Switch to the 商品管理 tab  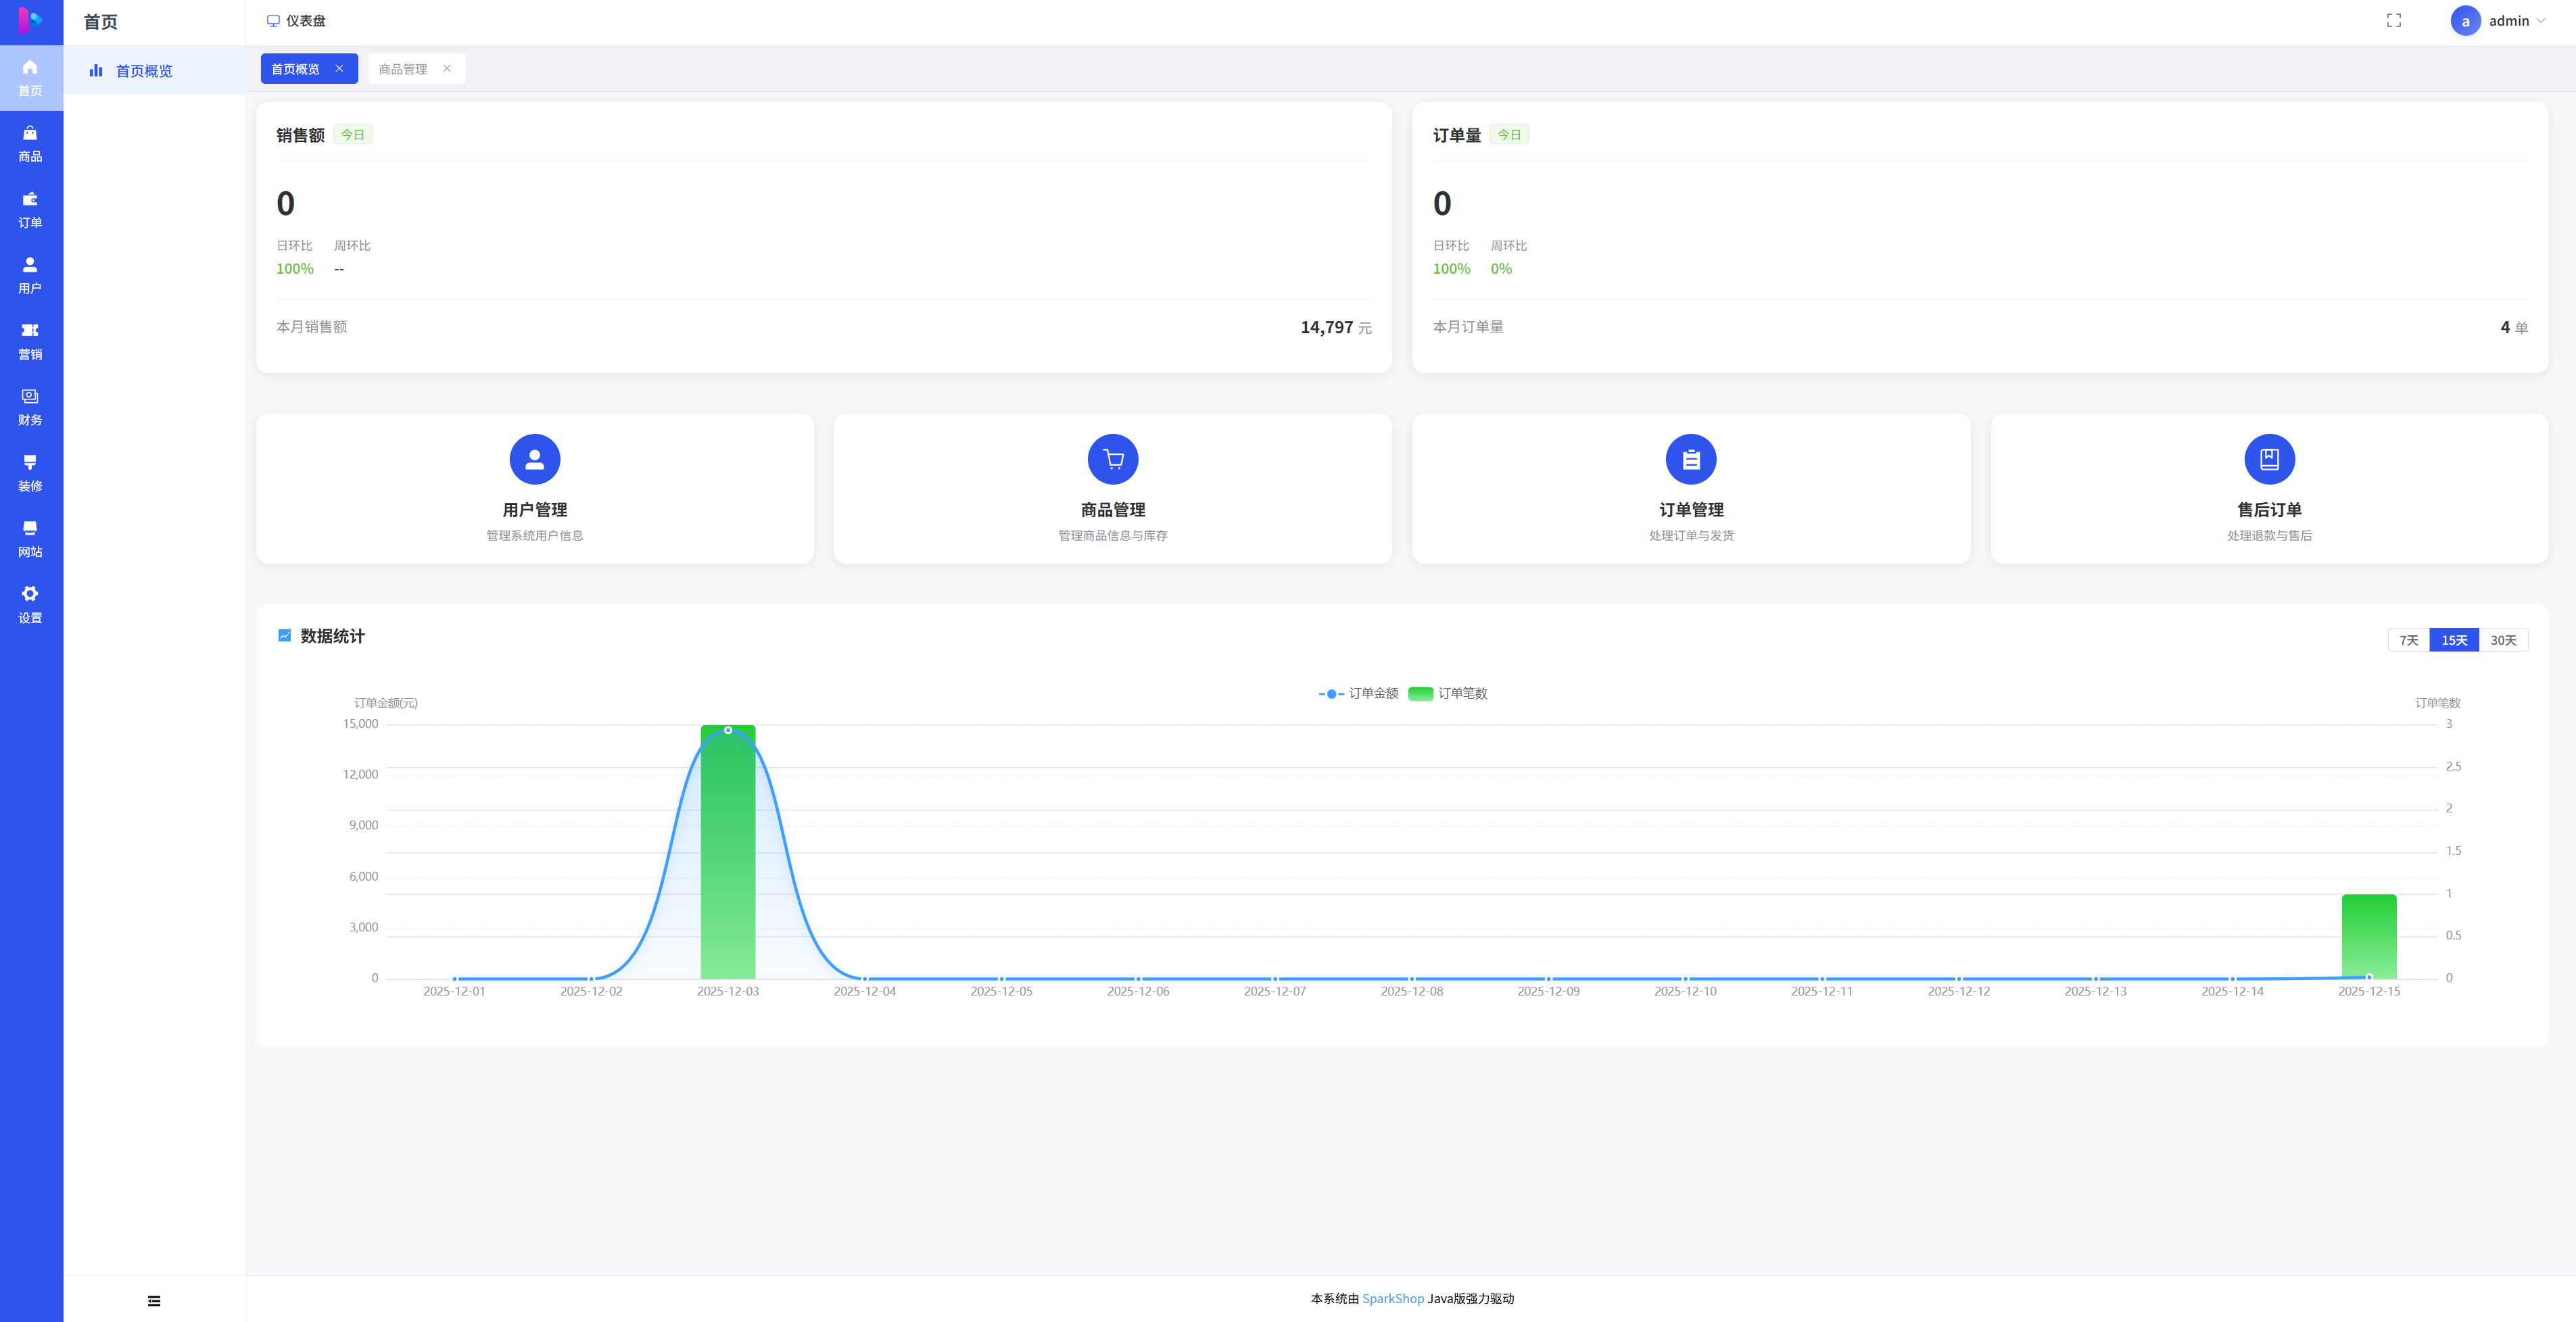(403, 69)
